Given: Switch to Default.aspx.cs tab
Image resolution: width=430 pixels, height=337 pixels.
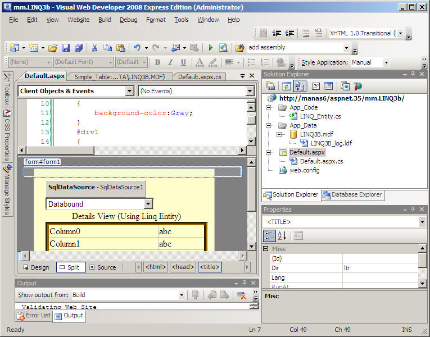Looking at the screenshot, I should [x=200, y=77].
